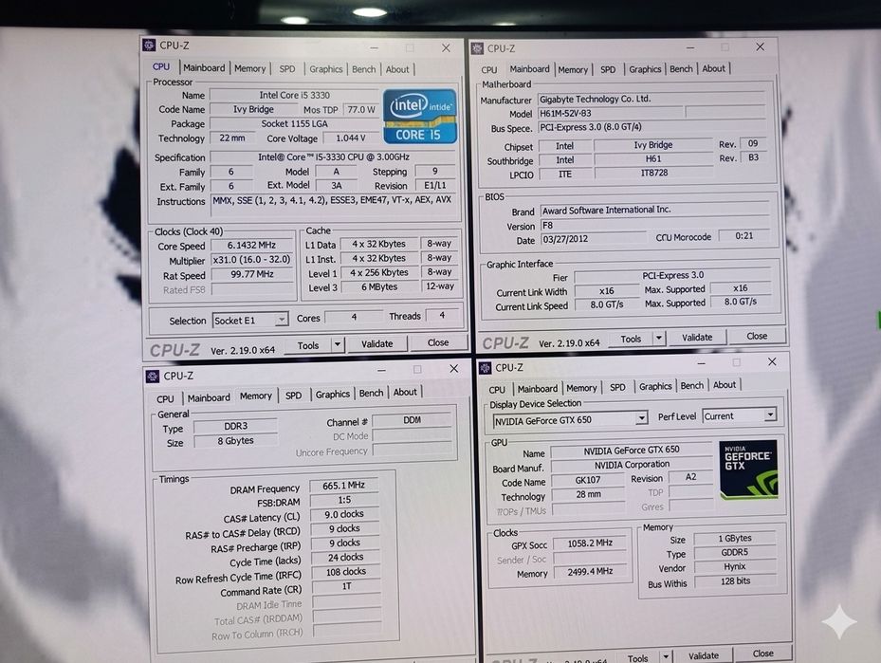
Task: Click Validate button in processor window
Action: click(377, 344)
